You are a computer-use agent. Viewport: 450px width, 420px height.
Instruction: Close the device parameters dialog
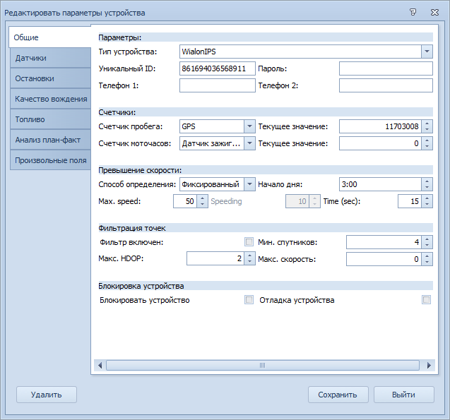click(434, 12)
